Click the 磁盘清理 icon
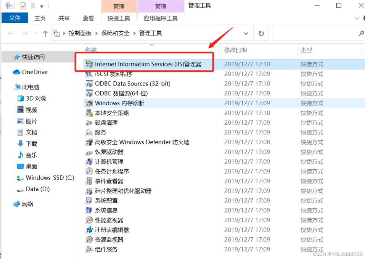This screenshot has width=365, height=259. (x=89, y=123)
